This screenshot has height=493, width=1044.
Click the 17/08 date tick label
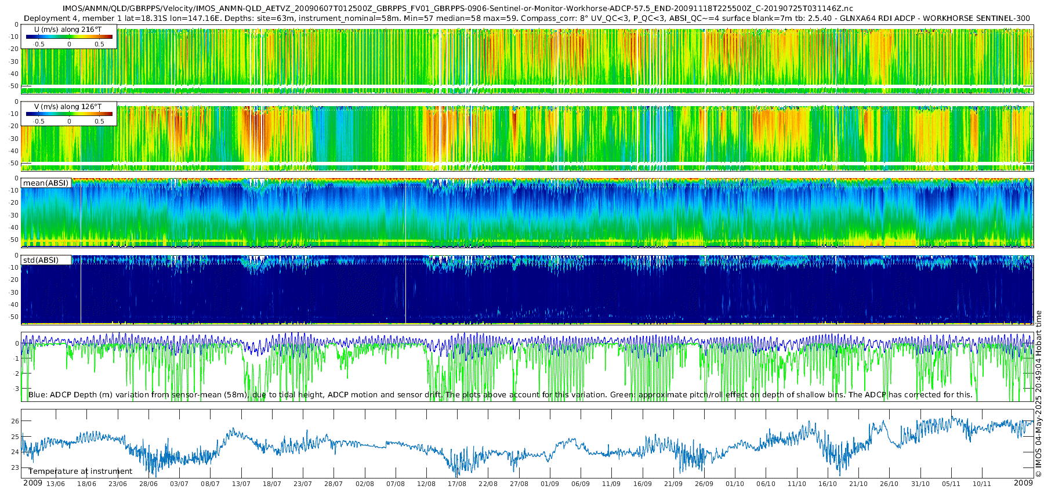click(457, 484)
